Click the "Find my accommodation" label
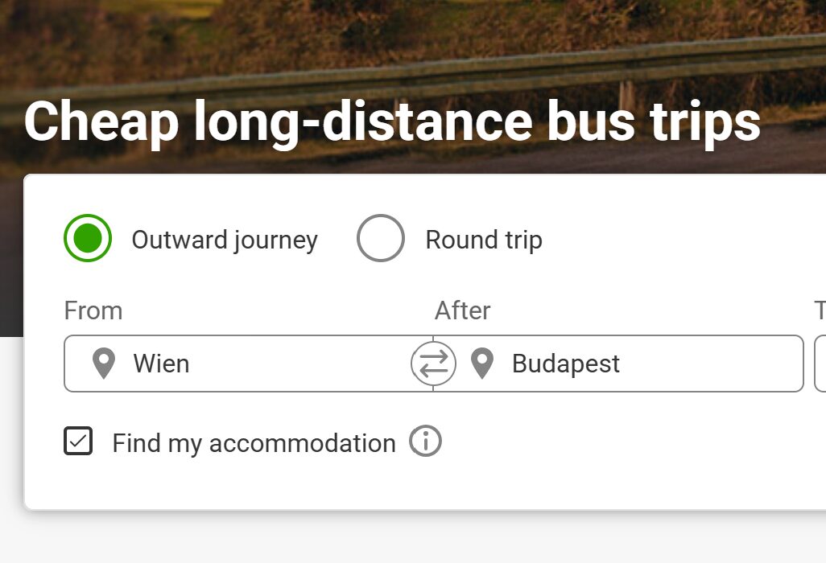The height and width of the screenshot is (563, 826). (x=254, y=443)
